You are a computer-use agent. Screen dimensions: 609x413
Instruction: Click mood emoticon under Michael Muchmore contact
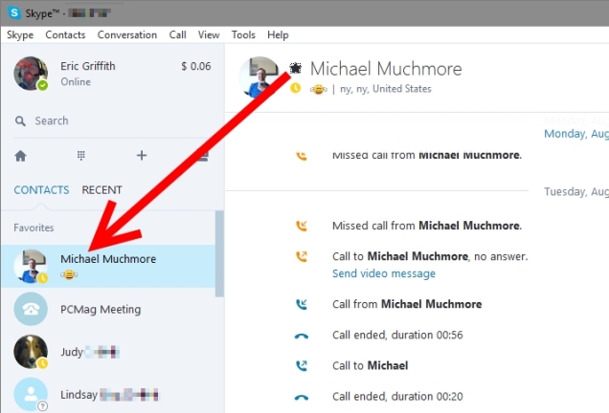(69, 275)
